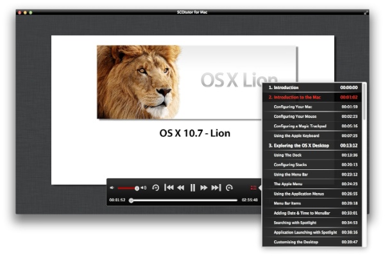The width and height of the screenshot is (385, 259).
Task: Open Configuring Your Mac lesson
Action: [x=313, y=107]
